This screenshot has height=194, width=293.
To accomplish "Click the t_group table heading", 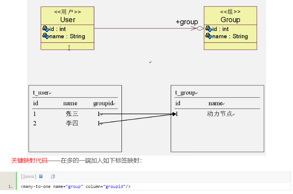I will [x=185, y=92].
